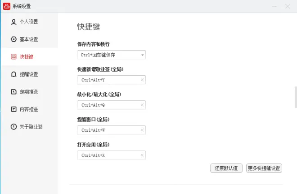Open 个人设置 person icon in sidebar

(13, 22)
